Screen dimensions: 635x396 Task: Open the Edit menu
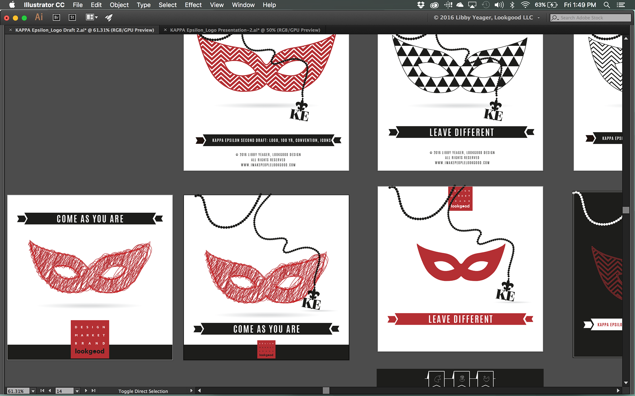[x=96, y=5]
